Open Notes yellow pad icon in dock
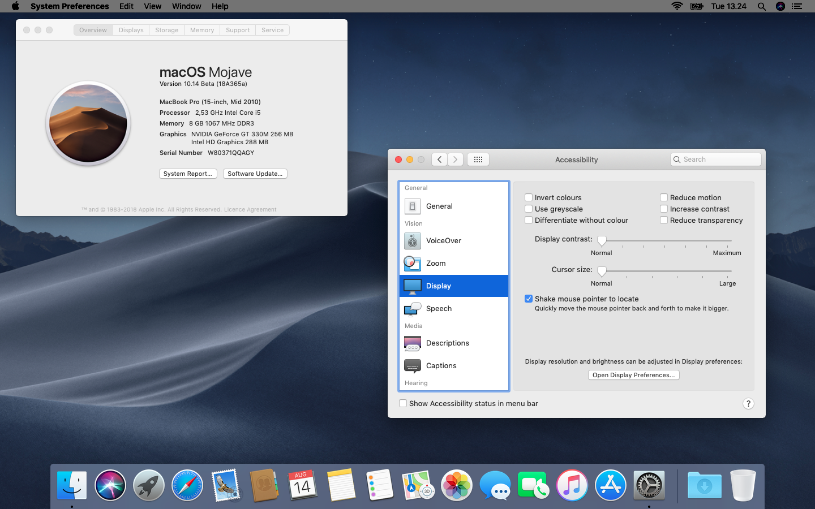This screenshot has height=509, width=815. 341,485
